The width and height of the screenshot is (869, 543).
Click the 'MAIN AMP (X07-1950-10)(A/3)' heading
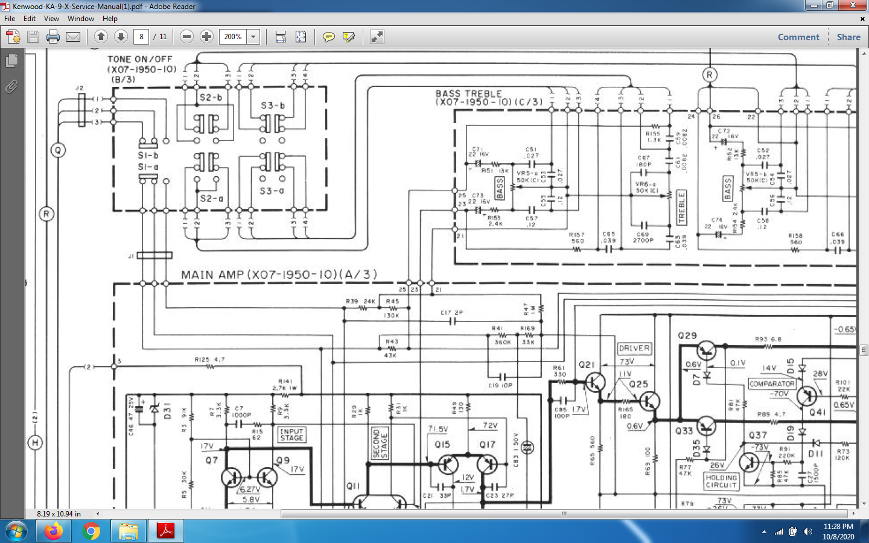coord(279,275)
